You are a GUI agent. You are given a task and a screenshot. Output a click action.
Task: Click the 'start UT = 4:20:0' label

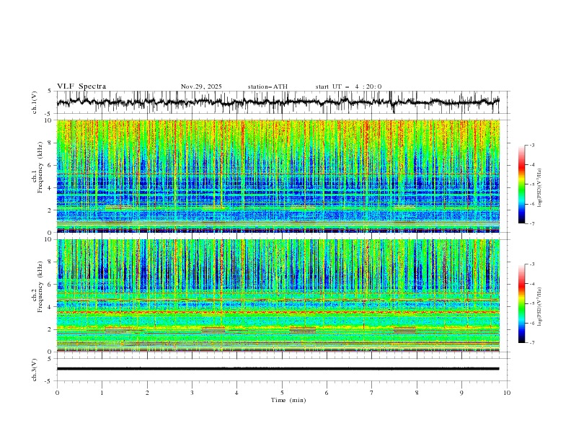click(348, 86)
